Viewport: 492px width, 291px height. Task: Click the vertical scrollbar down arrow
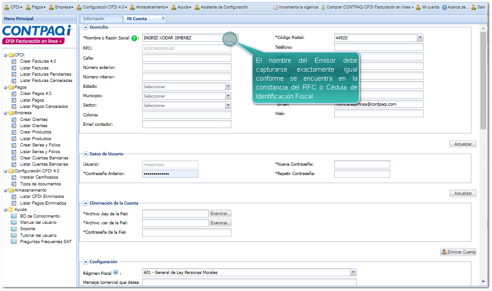click(483, 282)
